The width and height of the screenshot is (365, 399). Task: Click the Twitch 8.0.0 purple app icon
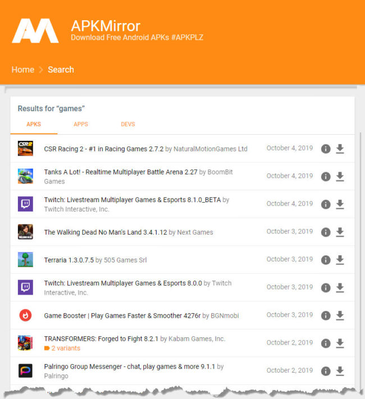pos(25,287)
